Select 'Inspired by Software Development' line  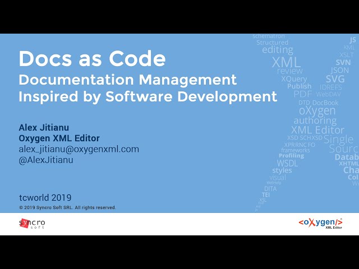coord(148,96)
